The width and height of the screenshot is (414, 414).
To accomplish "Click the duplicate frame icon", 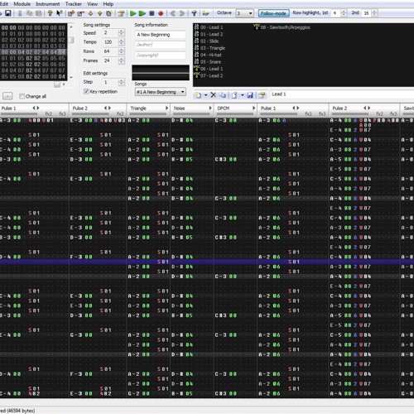I will click(x=109, y=13).
